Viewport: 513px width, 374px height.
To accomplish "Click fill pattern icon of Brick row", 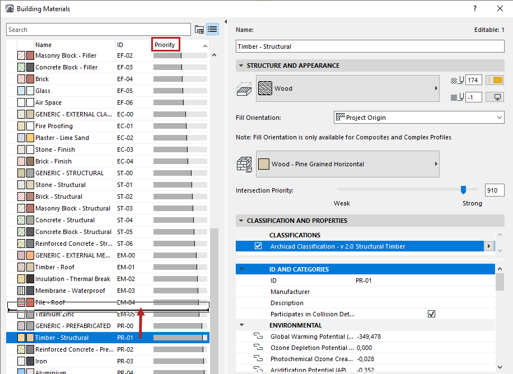I will tap(21, 79).
